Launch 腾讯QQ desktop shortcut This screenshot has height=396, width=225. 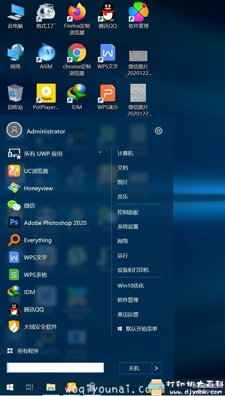pyautogui.click(x=108, y=16)
